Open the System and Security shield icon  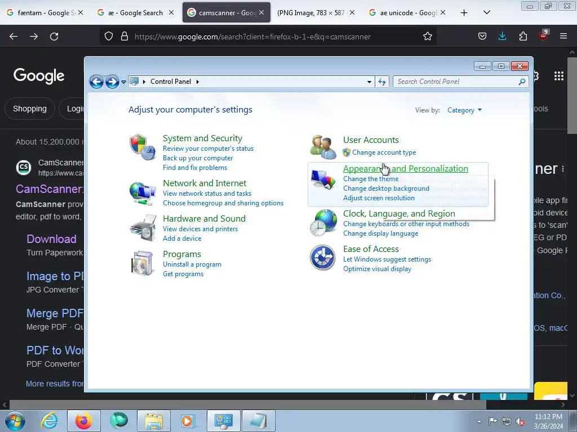(x=143, y=147)
